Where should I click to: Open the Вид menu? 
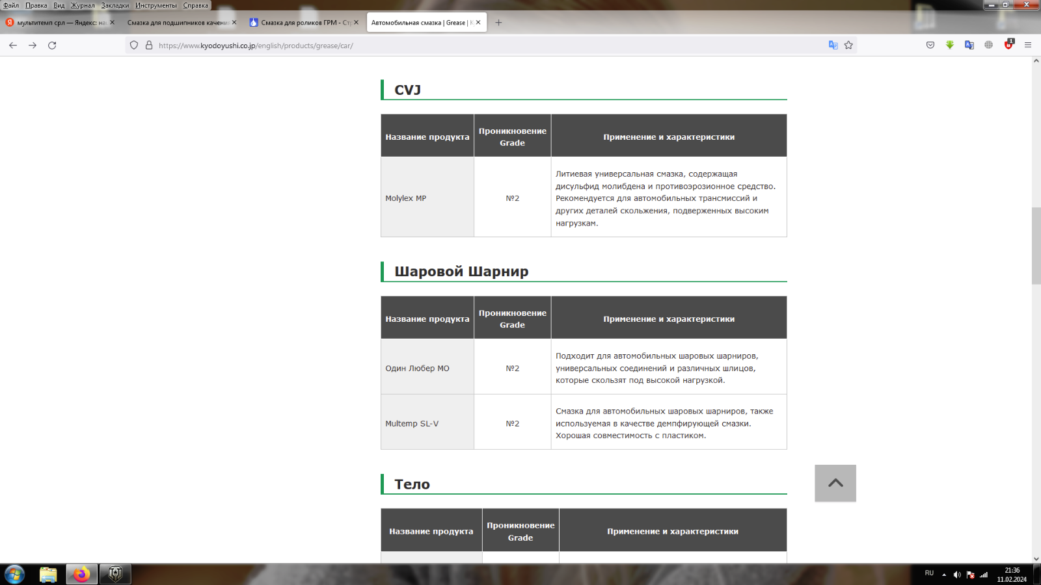click(59, 5)
